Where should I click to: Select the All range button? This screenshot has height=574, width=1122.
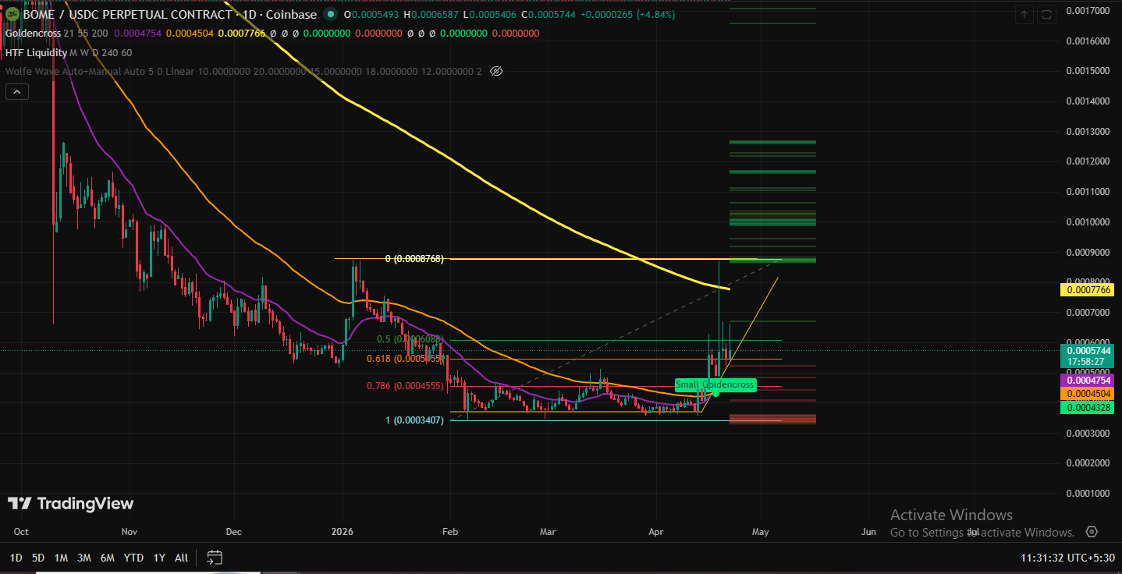click(181, 558)
